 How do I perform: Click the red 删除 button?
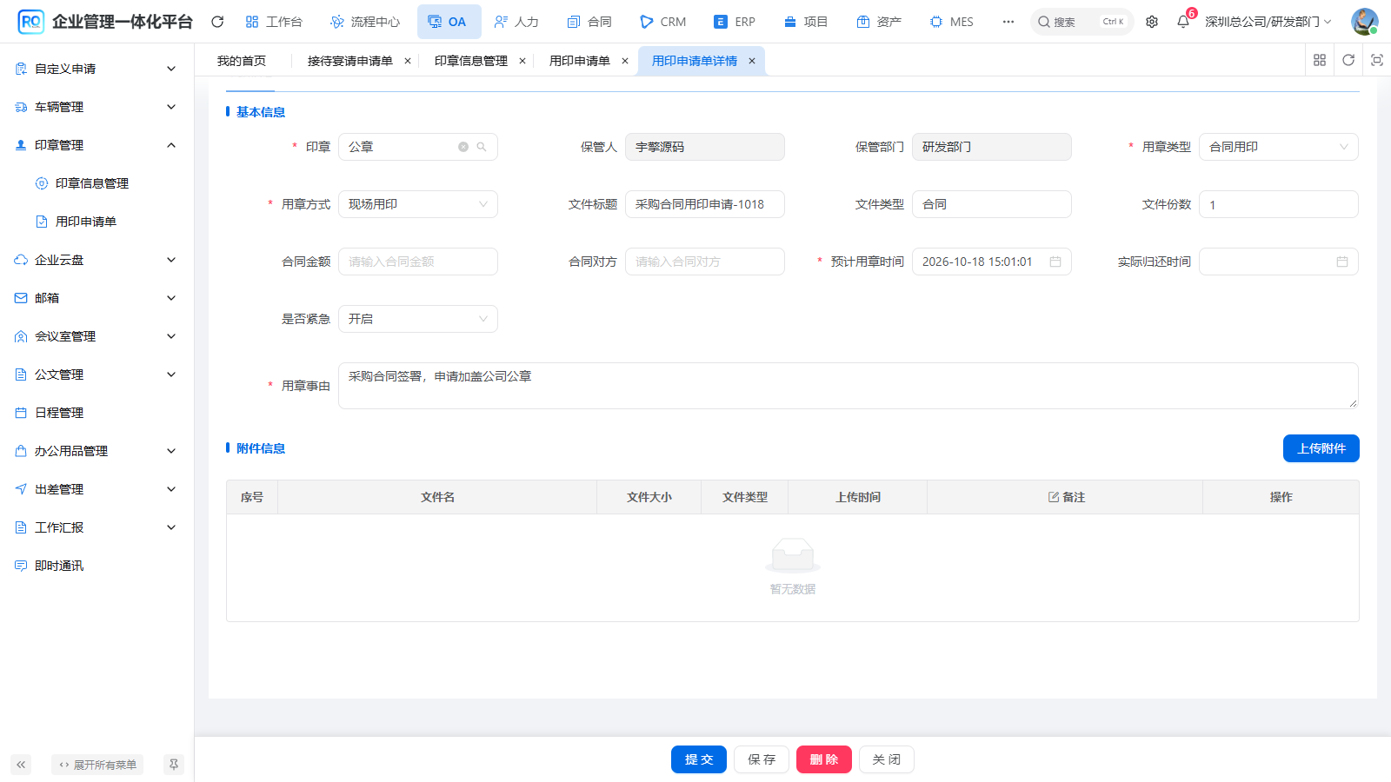(x=824, y=759)
